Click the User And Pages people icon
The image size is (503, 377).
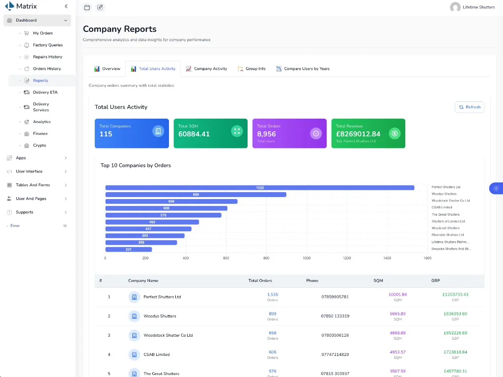[9, 199]
